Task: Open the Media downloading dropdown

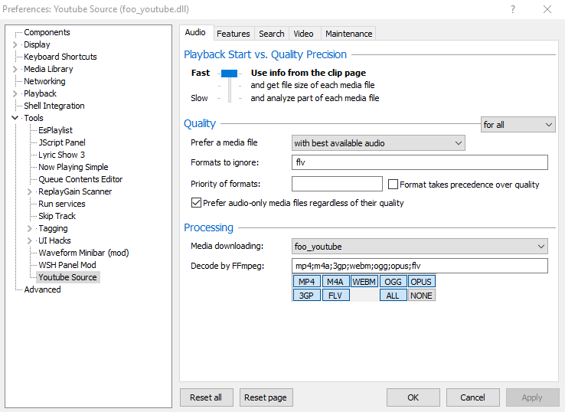Action: 420,247
